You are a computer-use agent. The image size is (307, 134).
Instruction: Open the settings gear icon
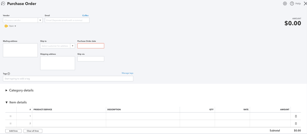[285, 3]
